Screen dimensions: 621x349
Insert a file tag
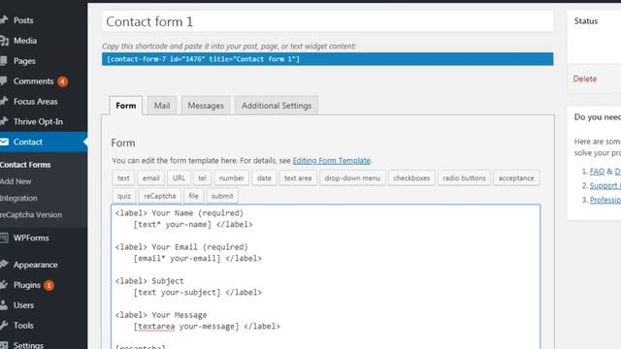(193, 196)
